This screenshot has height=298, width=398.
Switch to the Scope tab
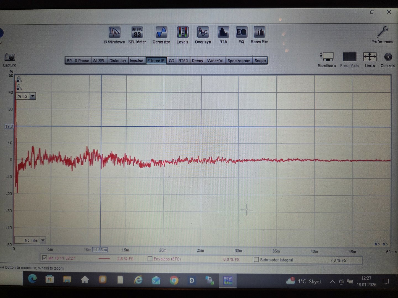pyautogui.click(x=260, y=61)
